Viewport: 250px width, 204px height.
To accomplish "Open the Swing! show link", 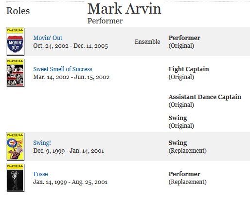I will click(42, 143).
